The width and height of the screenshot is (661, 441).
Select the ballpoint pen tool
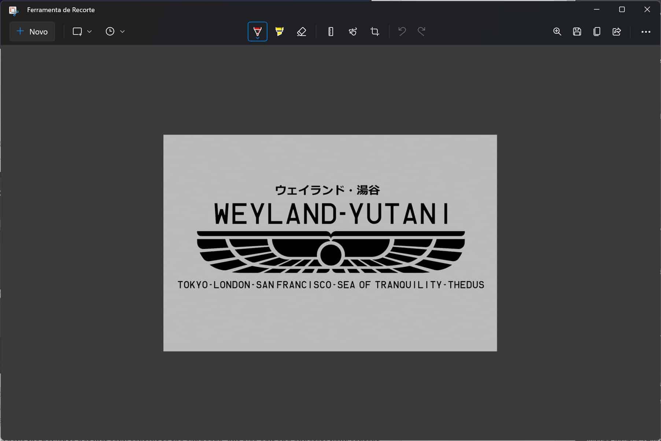[258, 32]
